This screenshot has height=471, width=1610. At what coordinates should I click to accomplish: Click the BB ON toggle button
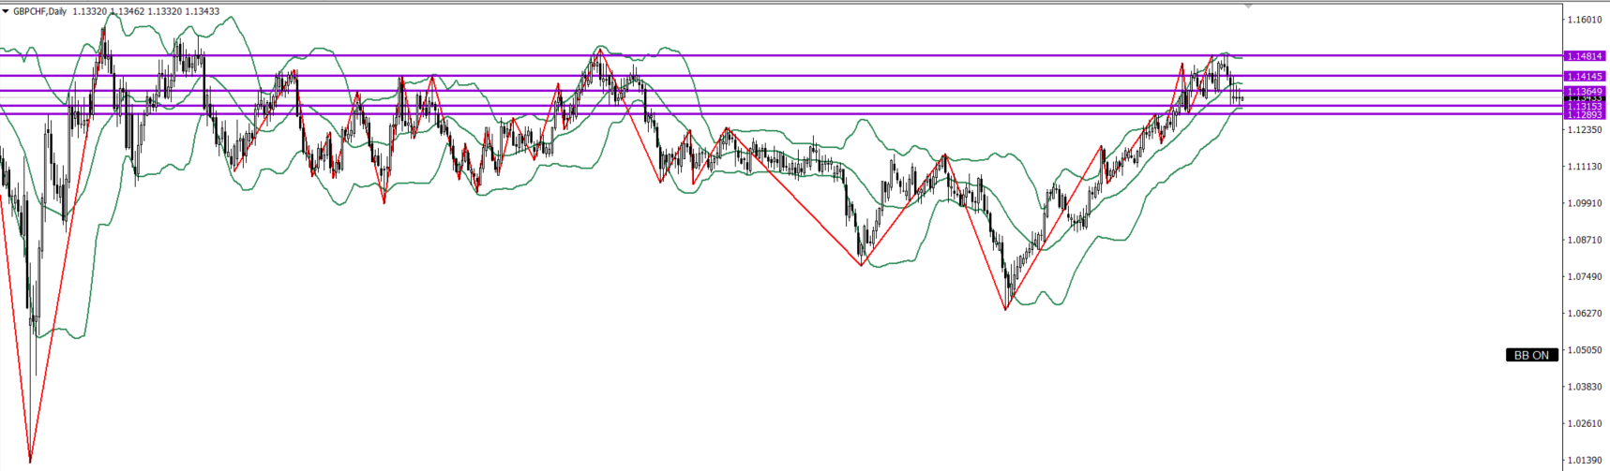coord(1531,355)
